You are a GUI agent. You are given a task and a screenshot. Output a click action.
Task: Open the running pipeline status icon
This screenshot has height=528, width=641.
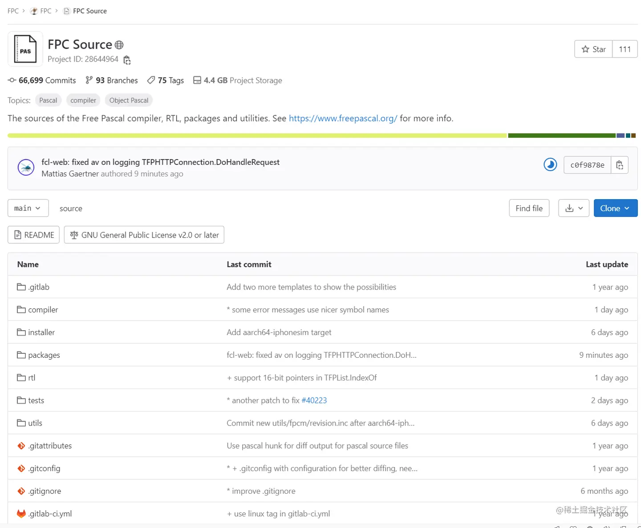click(x=550, y=165)
